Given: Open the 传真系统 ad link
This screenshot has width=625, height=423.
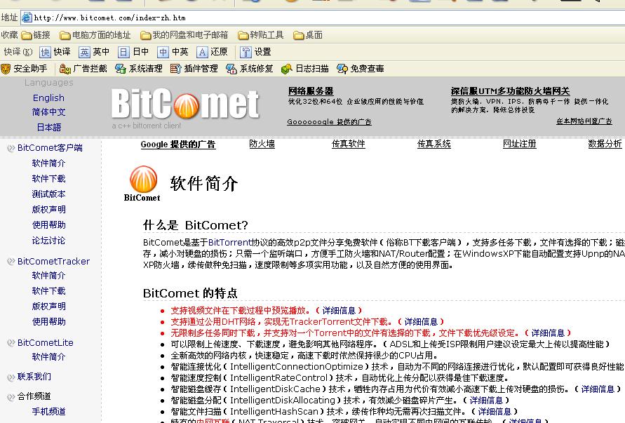Looking at the screenshot, I should tap(434, 144).
